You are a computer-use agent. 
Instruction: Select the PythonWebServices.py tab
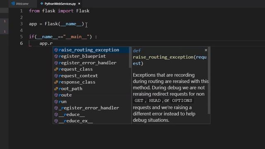(x=60, y=4)
